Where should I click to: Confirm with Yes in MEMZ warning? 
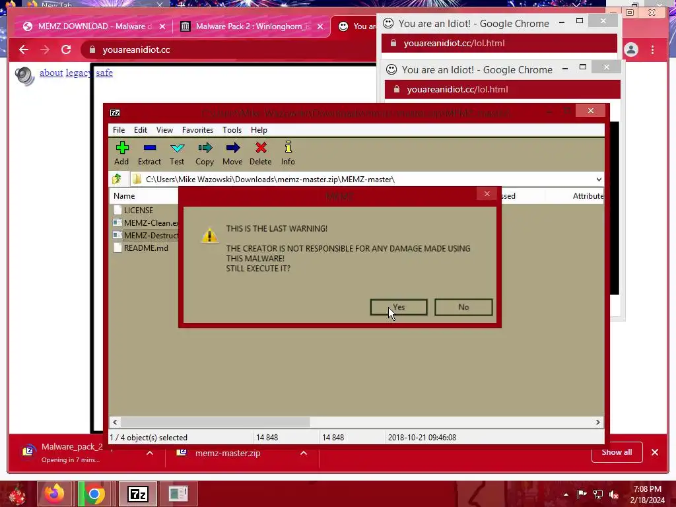pos(399,307)
